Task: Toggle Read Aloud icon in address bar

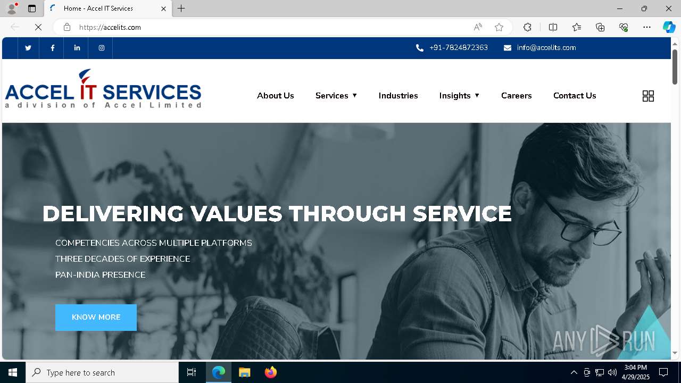Action: click(478, 27)
